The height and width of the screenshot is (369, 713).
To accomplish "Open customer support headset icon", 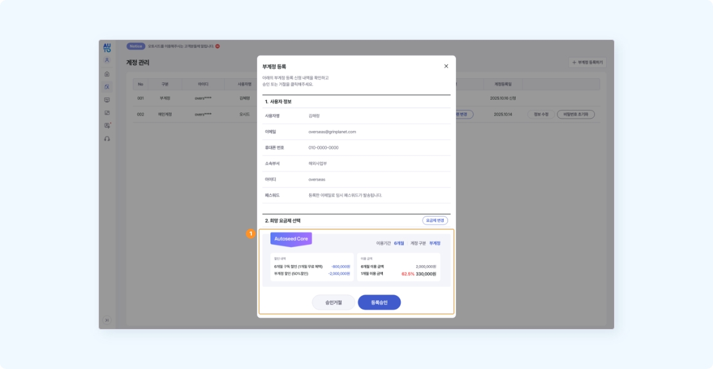I will (107, 139).
